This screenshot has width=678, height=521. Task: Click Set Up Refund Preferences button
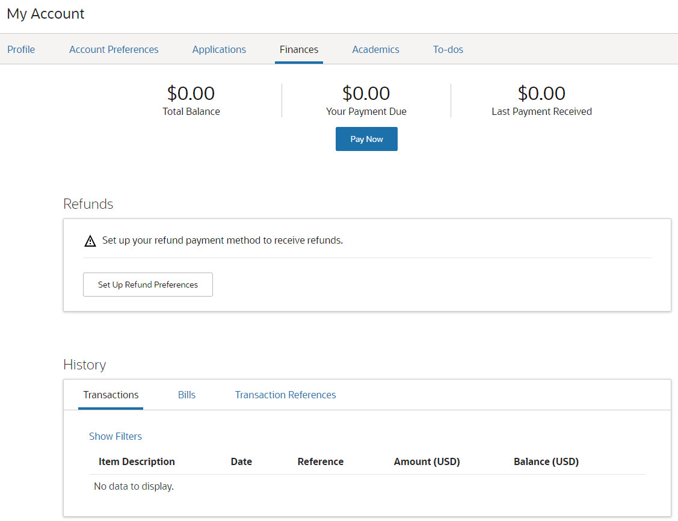click(x=148, y=285)
